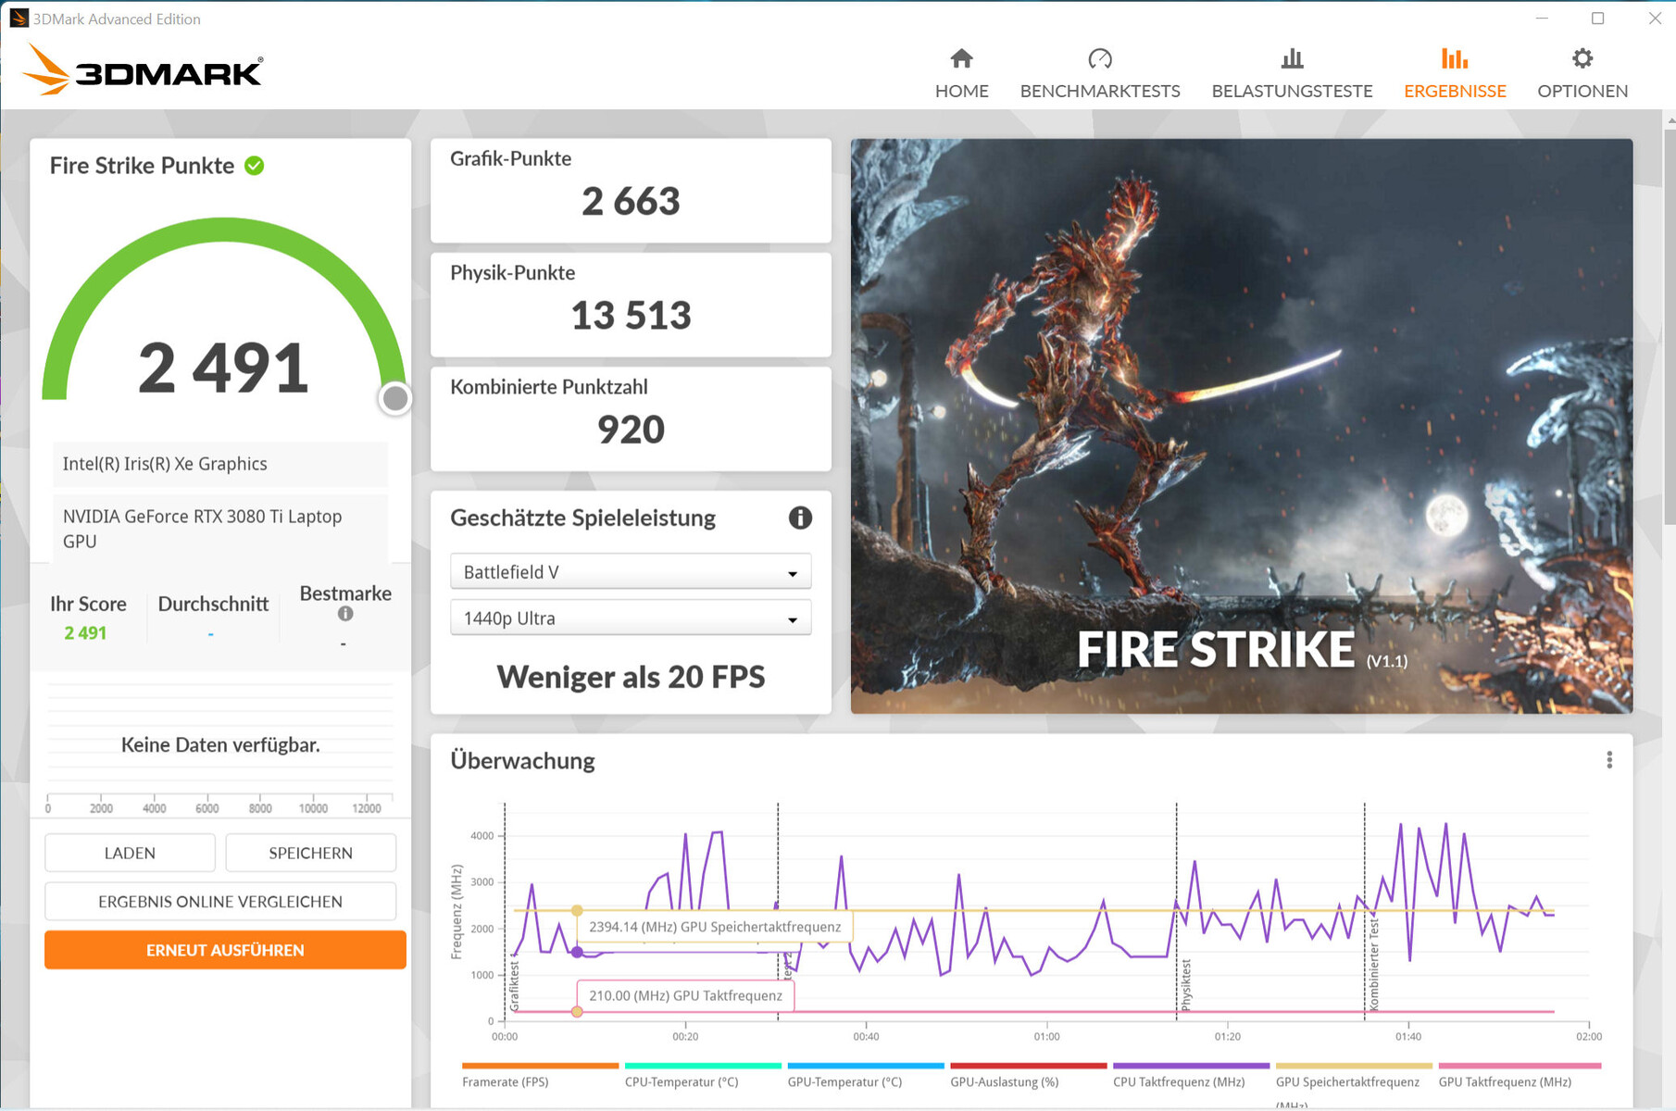Click the gauge knob at score arc end
1676x1111 pixels.
(x=395, y=398)
